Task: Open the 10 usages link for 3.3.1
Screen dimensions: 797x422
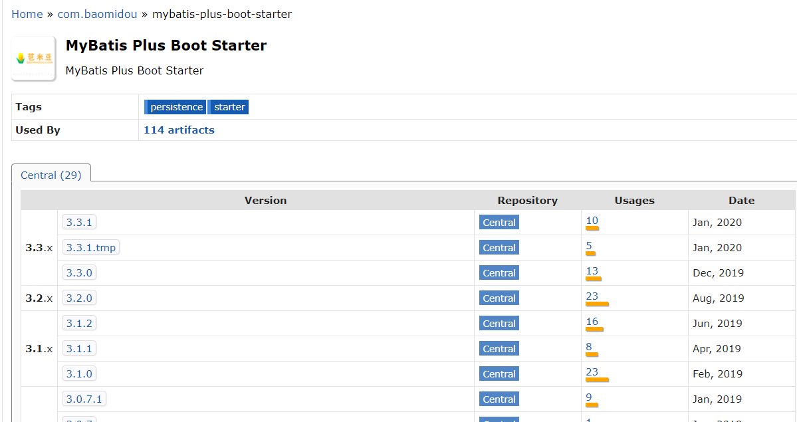Action: click(x=592, y=221)
